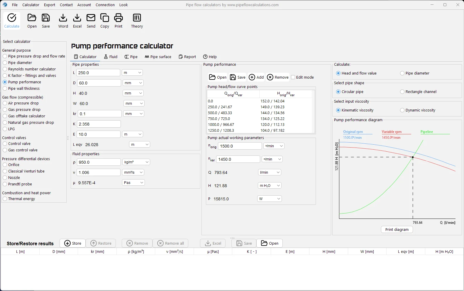The image size is (464, 291).
Task: Switch to the Pipe tab
Action: (x=131, y=57)
